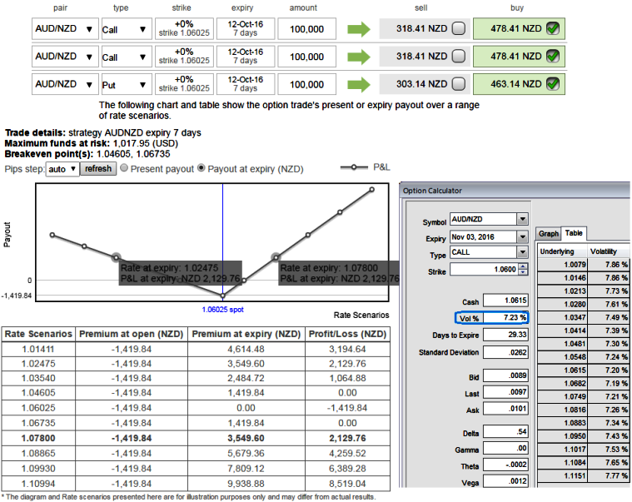Uncheck the buy 463.14 NZD checkbox
The image size is (632, 502).
coord(552,84)
